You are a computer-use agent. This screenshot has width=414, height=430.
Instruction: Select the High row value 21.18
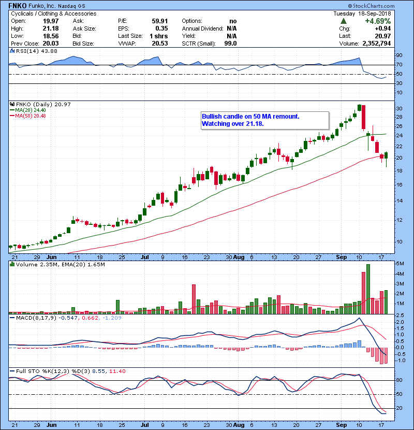tap(51, 28)
